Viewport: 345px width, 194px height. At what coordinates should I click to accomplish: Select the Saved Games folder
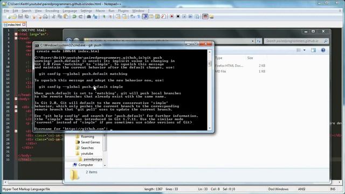(x=90, y=142)
